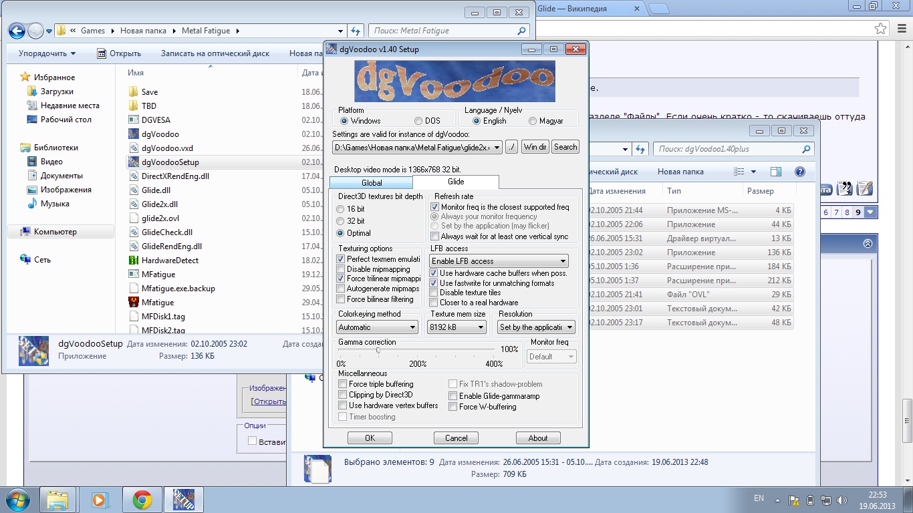The height and width of the screenshot is (513, 913).
Task: Open the Texture mem size dropdown
Action: pos(456,327)
